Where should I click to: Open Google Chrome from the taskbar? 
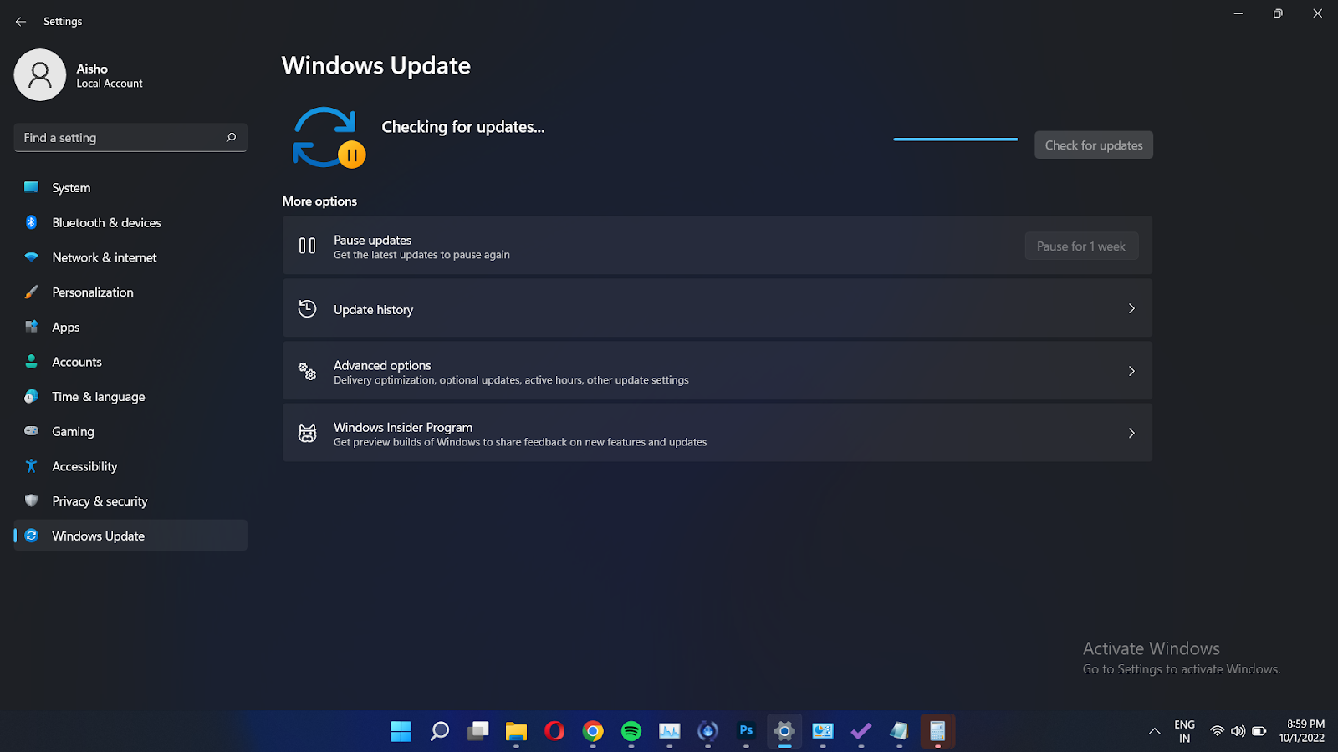click(x=593, y=732)
